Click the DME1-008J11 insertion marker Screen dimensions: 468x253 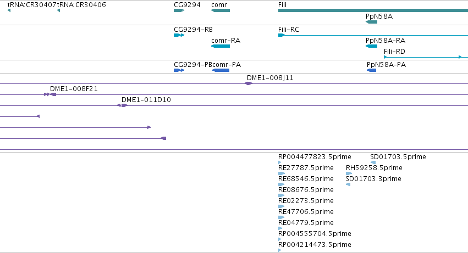tap(249, 83)
